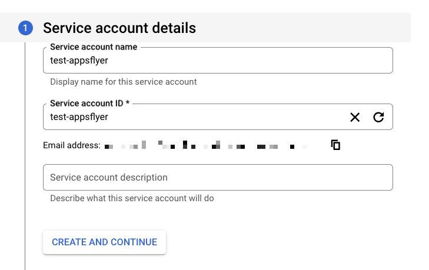The image size is (429, 270).
Task: Collapse the Service account details heading
Action: tap(119, 28)
